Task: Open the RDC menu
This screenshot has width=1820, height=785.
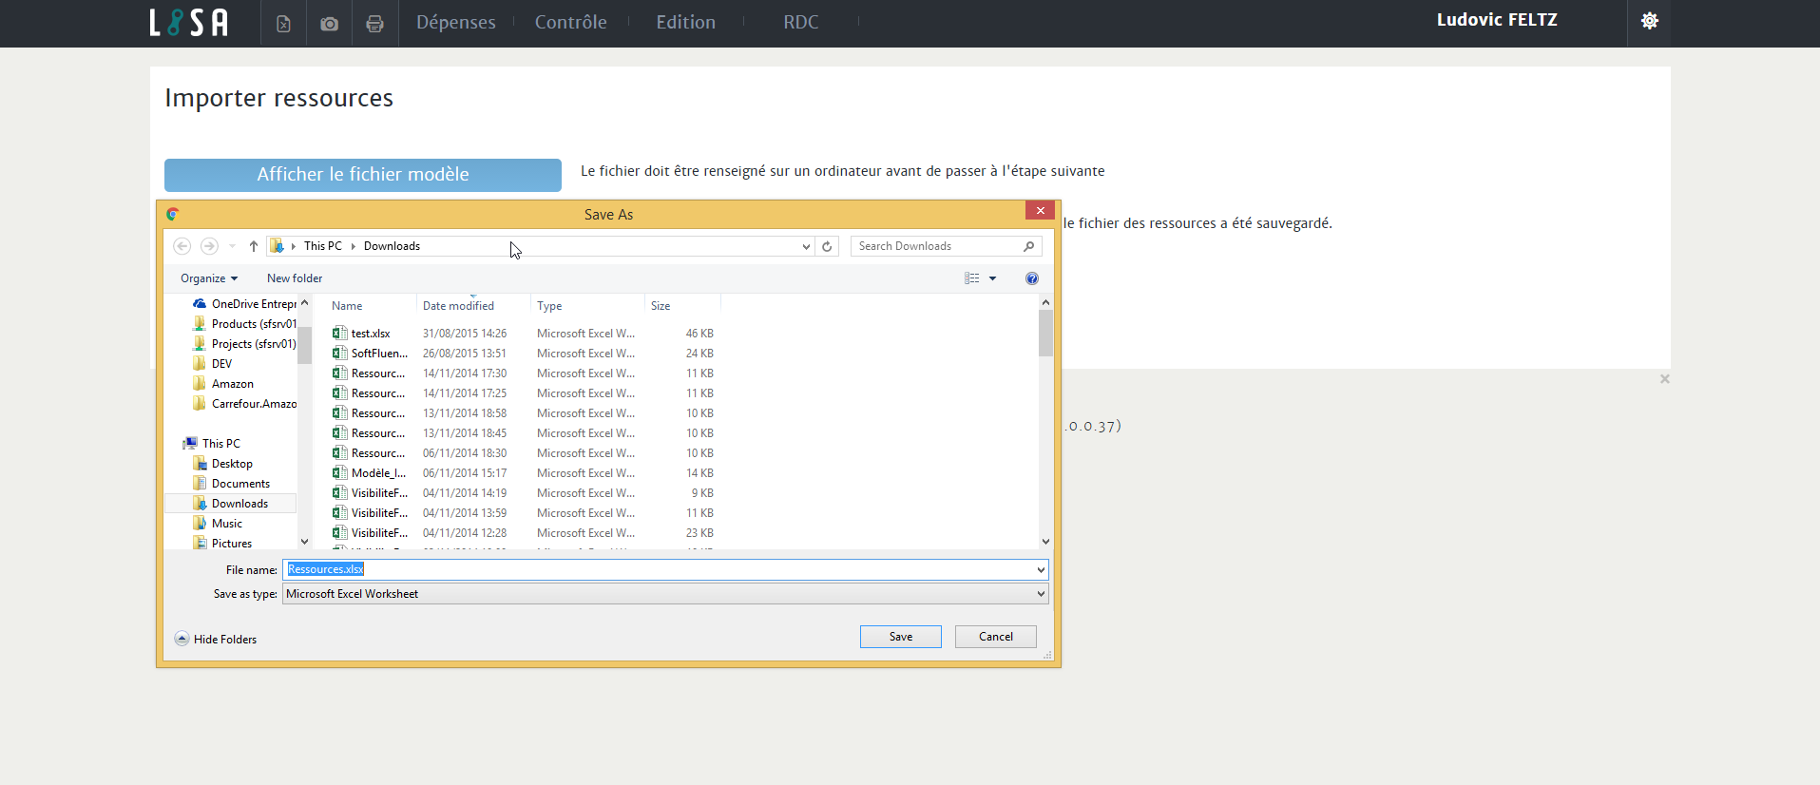Action: click(801, 22)
